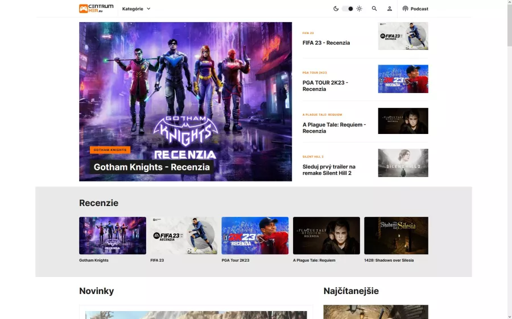Toggle the dark/light theme switch
Viewport: 512px width, 319px height.
pos(348,9)
